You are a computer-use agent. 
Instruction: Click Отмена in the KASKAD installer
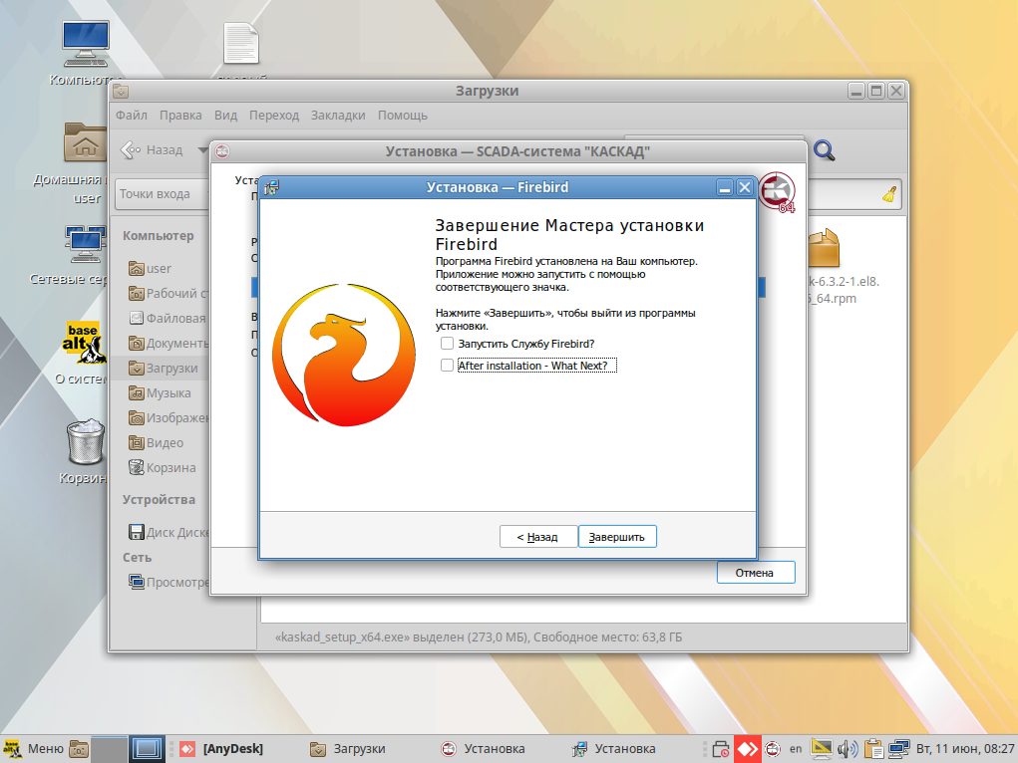tap(755, 573)
